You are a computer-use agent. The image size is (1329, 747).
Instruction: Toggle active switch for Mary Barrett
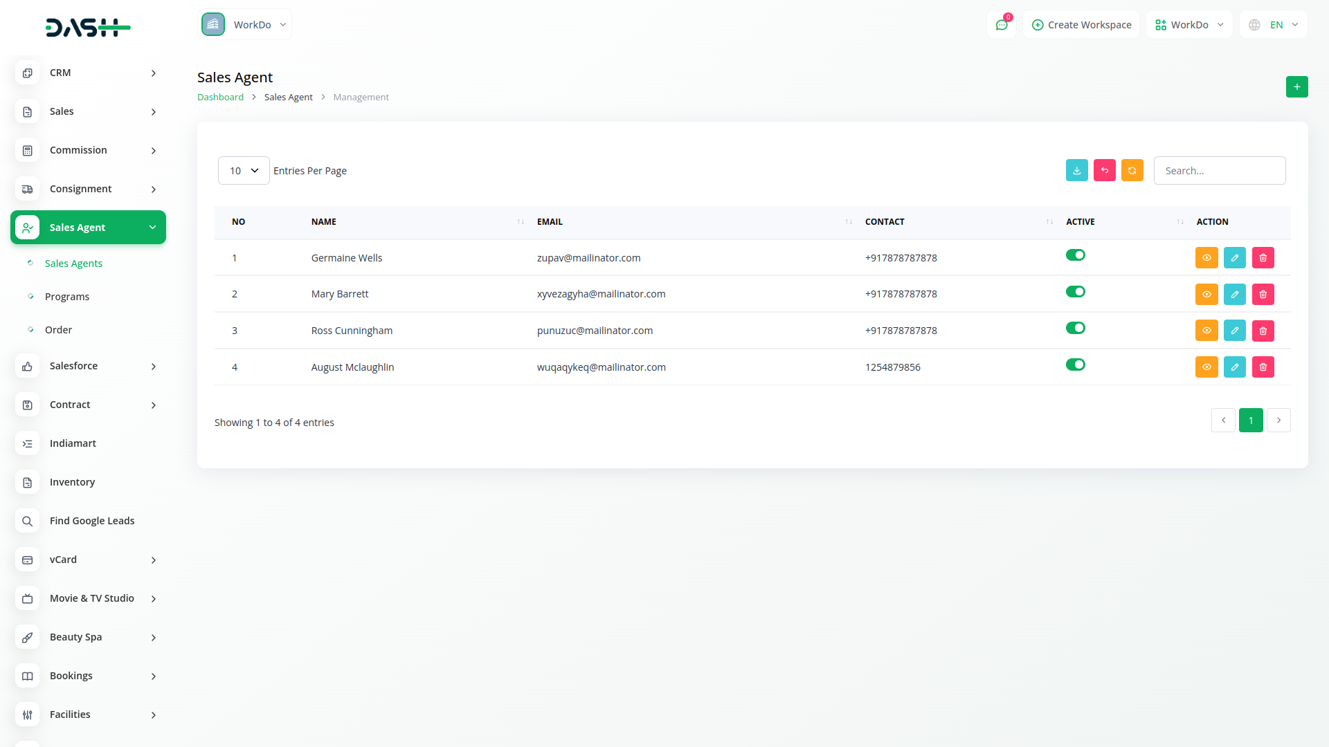[x=1075, y=292]
